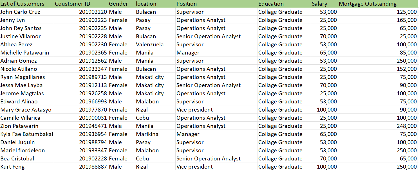
Task: Select the cell 'Jerome Magtalas'
Action: pos(27,93)
